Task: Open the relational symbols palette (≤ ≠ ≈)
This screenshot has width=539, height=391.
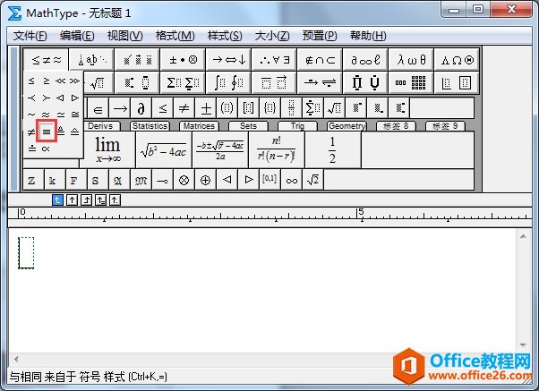Action: [x=47, y=59]
